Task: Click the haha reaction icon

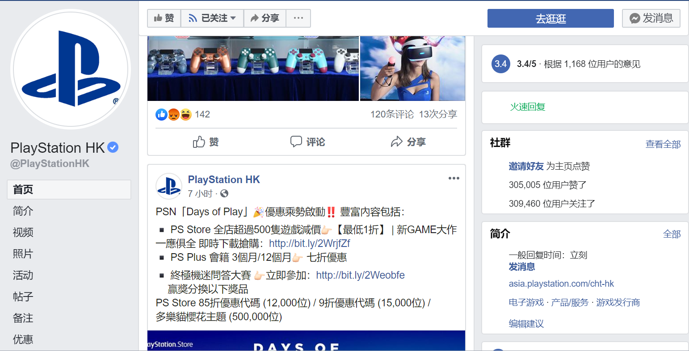Action: coord(185,114)
